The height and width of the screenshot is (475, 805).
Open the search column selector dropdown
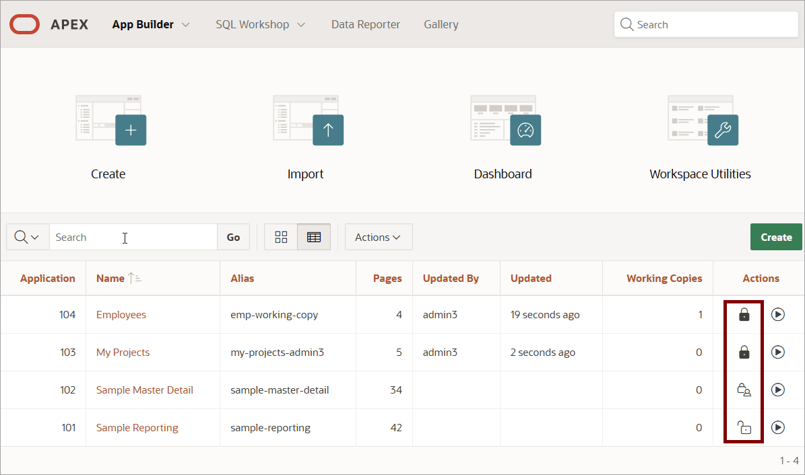[27, 237]
